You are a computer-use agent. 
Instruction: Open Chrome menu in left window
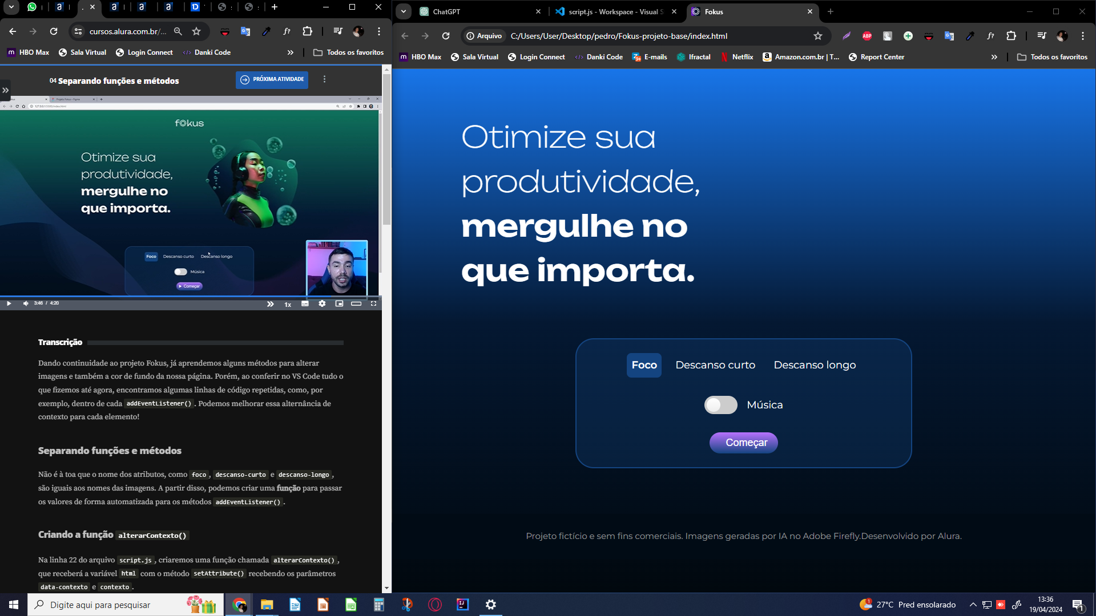[379, 31]
